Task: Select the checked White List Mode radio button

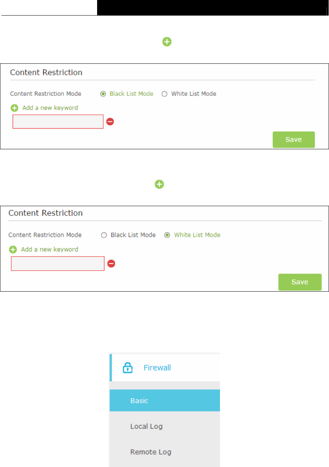Action: click(167, 235)
